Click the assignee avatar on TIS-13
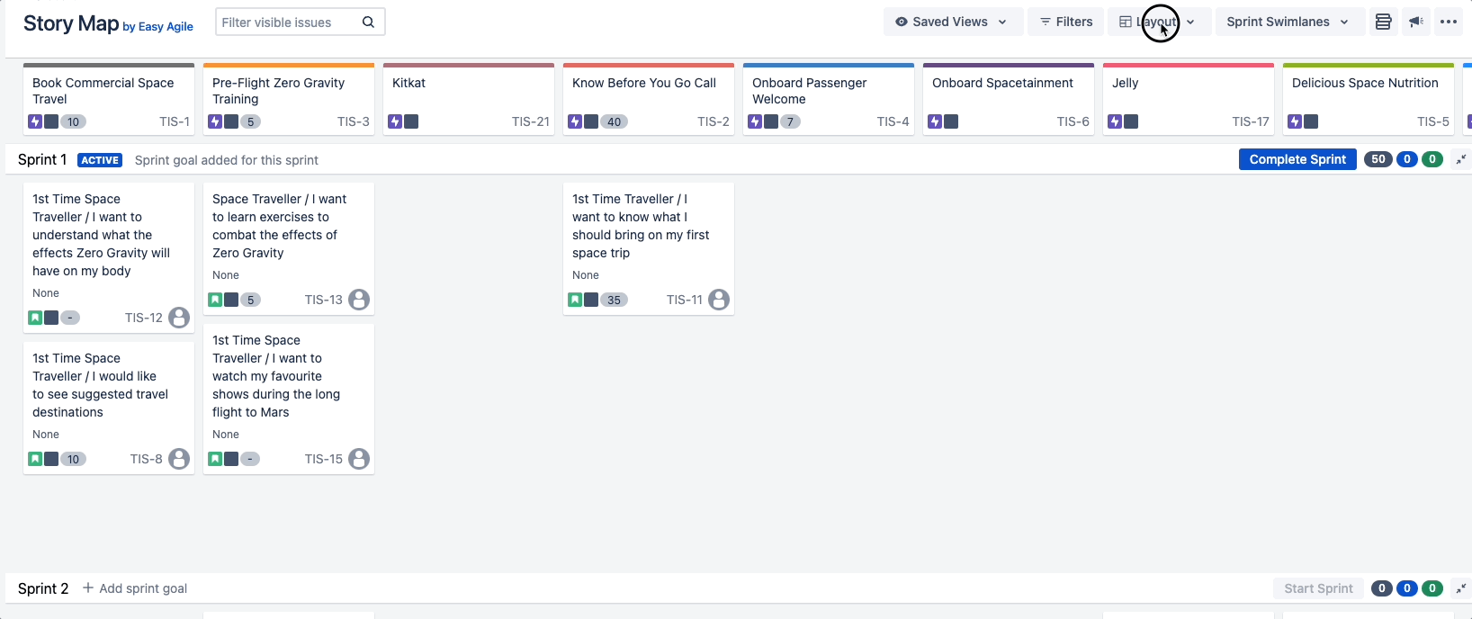The width and height of the screenshot is (1472, 619). coord(359,300)
